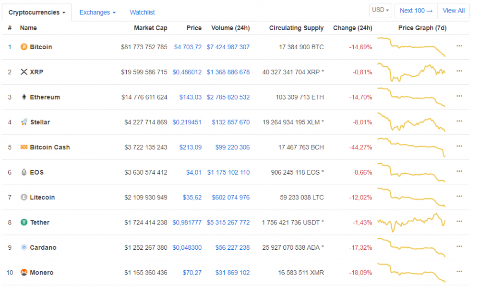480x288 pixels.
Task: Open the more-options dots for Cardano row
Action: click(x=459, y=246)
